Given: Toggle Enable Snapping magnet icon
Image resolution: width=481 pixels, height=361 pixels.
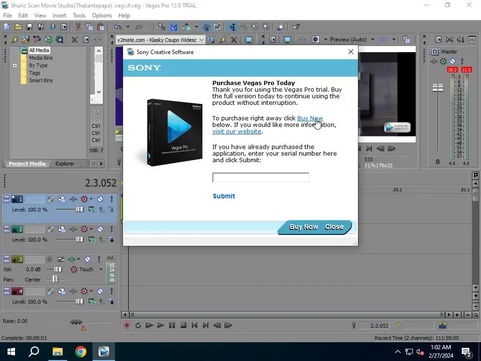Looking at the screenshot, I should [x=162, y=27].
